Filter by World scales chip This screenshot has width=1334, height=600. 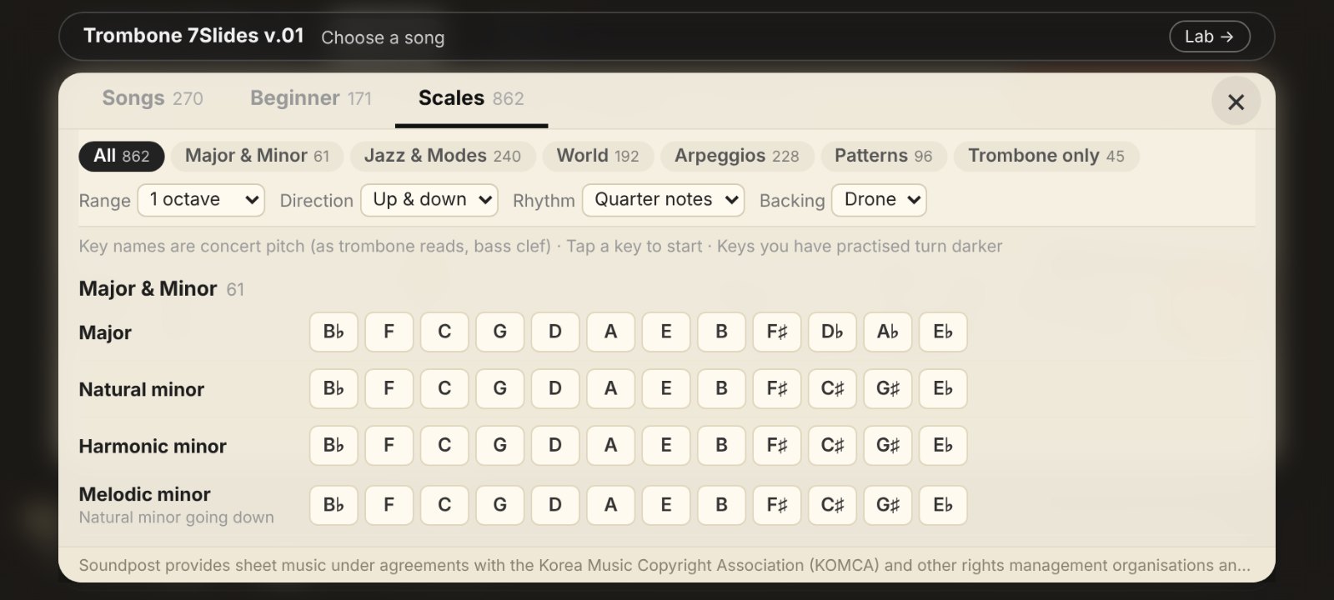pos(598,156)
